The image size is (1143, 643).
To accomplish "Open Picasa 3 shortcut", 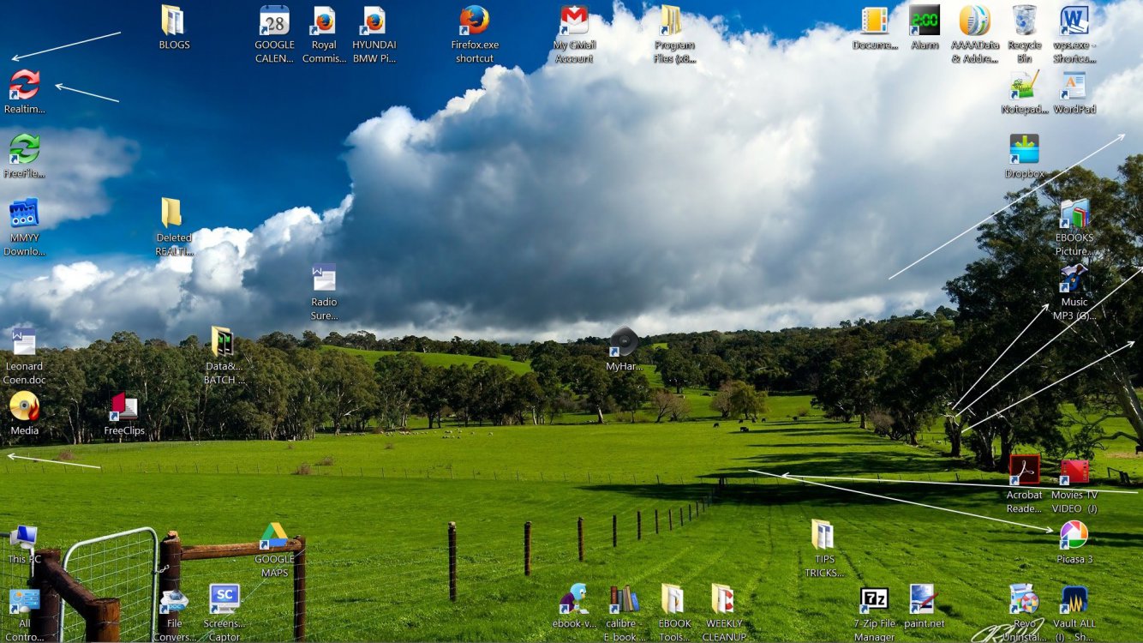I will [1073, 535].
